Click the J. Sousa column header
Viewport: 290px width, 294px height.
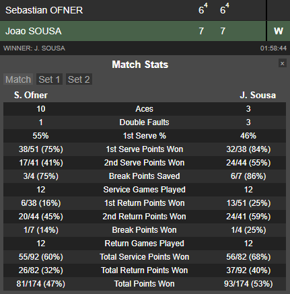tap(258, 95)
